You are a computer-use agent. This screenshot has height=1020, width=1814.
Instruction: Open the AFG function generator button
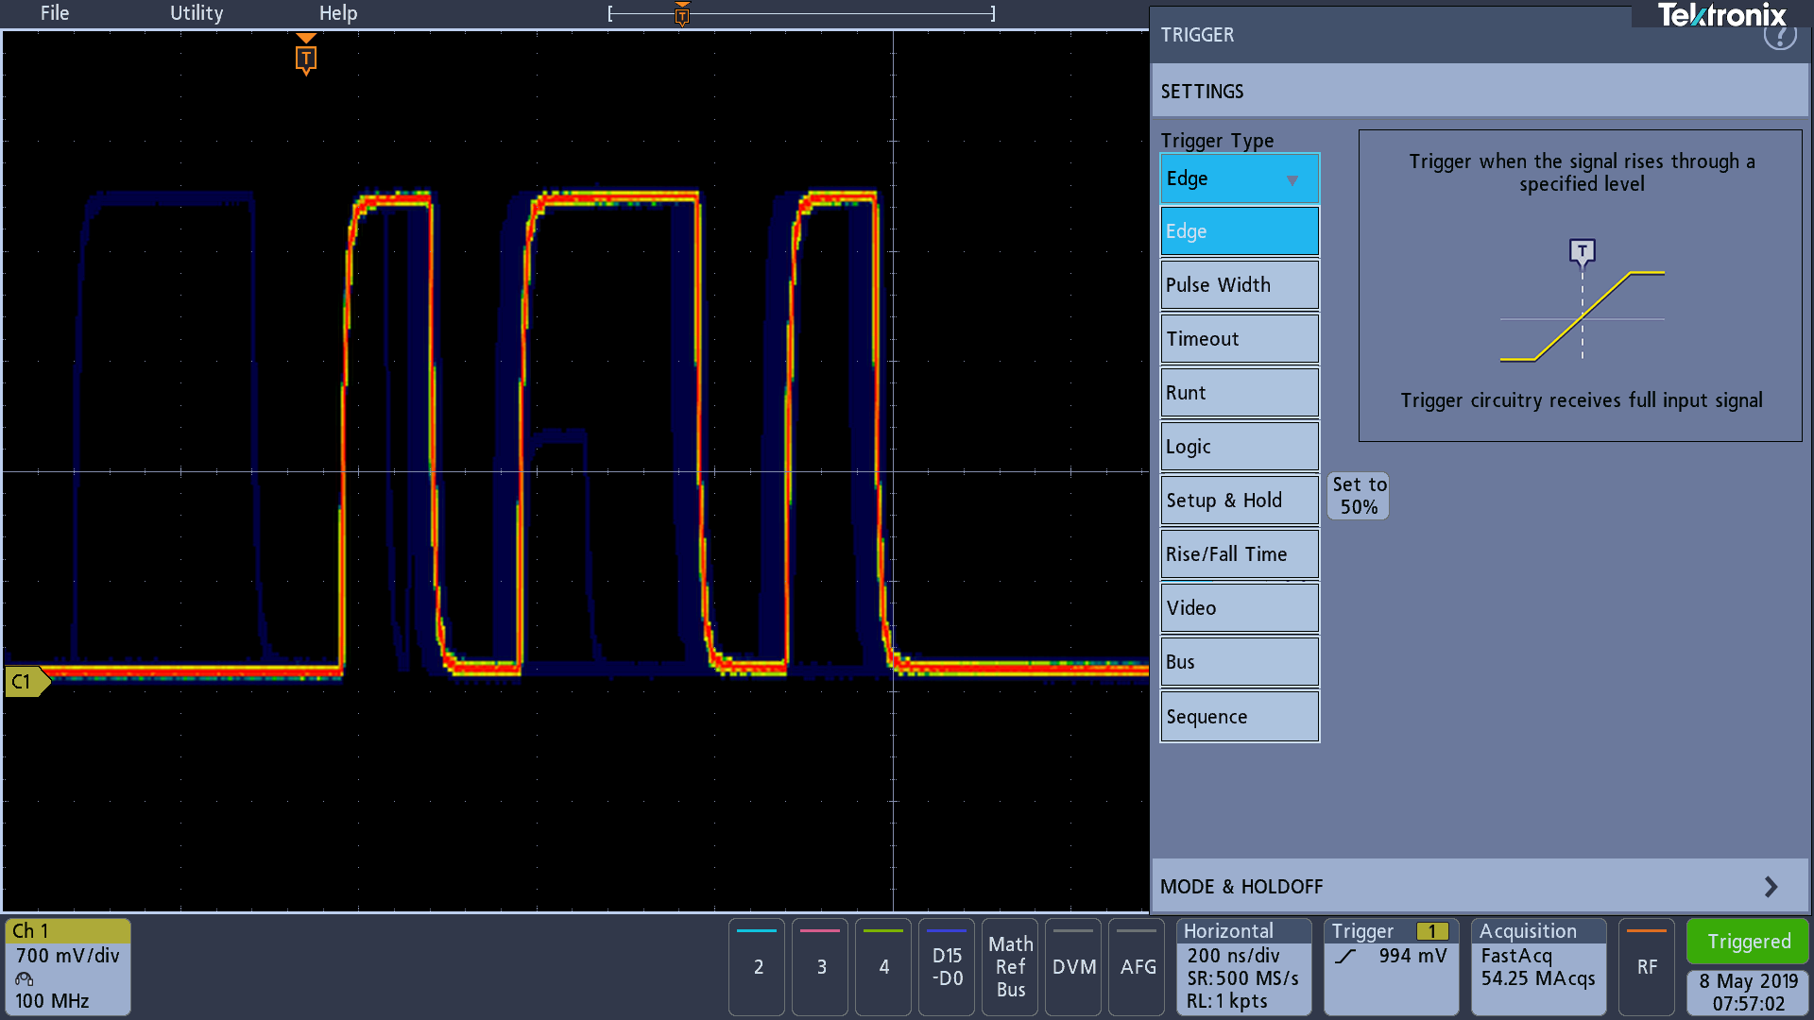[x=1138, y=966]
